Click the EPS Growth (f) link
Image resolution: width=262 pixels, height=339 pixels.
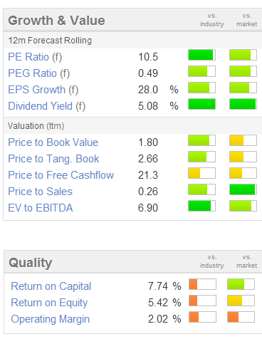pyautogui.click(x=43, y=90)
